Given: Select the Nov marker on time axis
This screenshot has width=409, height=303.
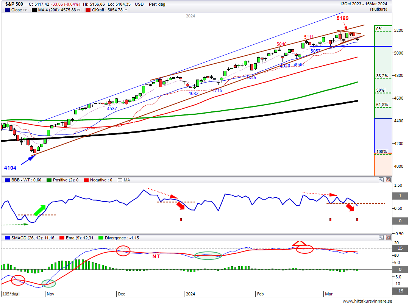Looking at the screenshot, I should (x=51, y=294).
